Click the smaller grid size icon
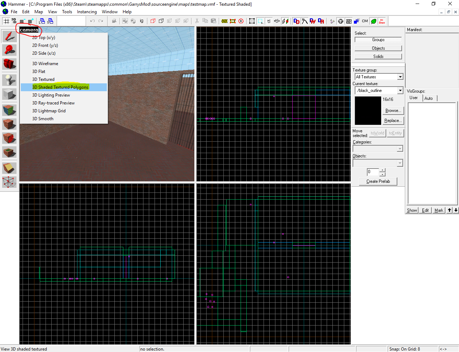Screen dimensions: 459x352 [22, 21]
